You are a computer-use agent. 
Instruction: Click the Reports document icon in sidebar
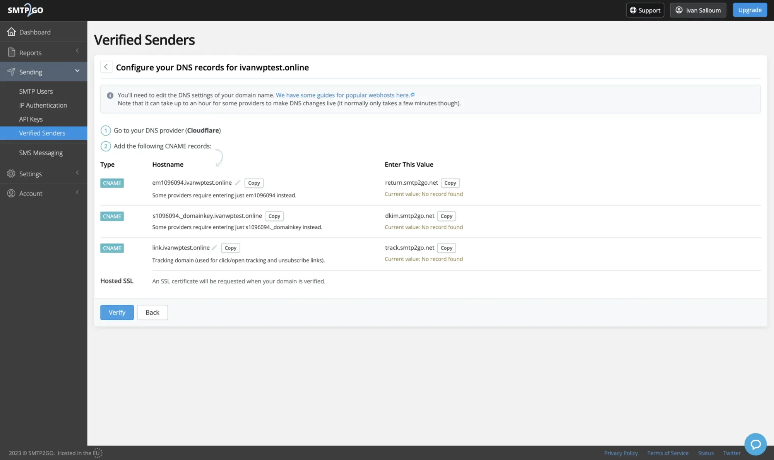[x=11, y=51]
